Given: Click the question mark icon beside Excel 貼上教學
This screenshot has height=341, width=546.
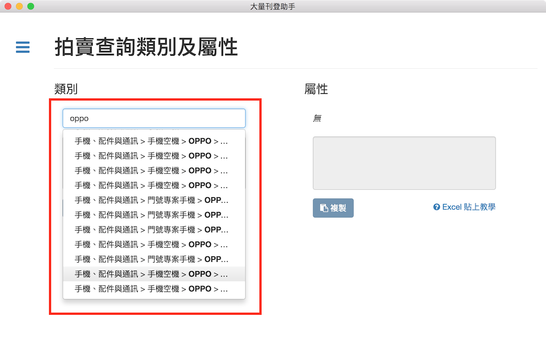Looking at the screenshot, I should tap(436, 207).
